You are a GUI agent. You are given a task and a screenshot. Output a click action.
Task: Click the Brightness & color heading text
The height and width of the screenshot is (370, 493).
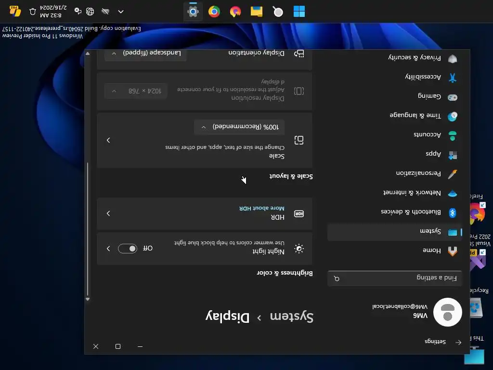pyautogui.click(x=285, y=273)
